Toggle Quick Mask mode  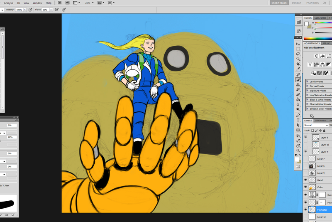click(298, 167)
